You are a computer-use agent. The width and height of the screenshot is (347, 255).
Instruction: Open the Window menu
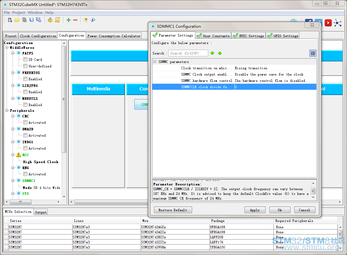(35, 12)
